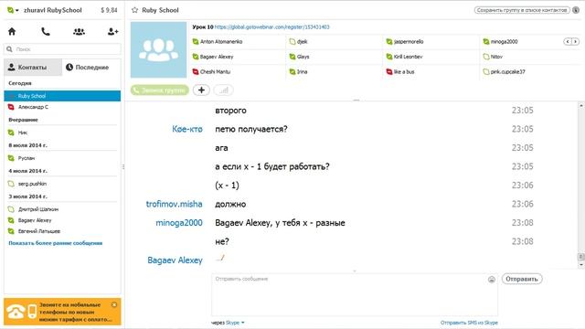Screen dimensions: 585x329
Task: Select participant Kirill Leontiev
Action: coord(404,57)
